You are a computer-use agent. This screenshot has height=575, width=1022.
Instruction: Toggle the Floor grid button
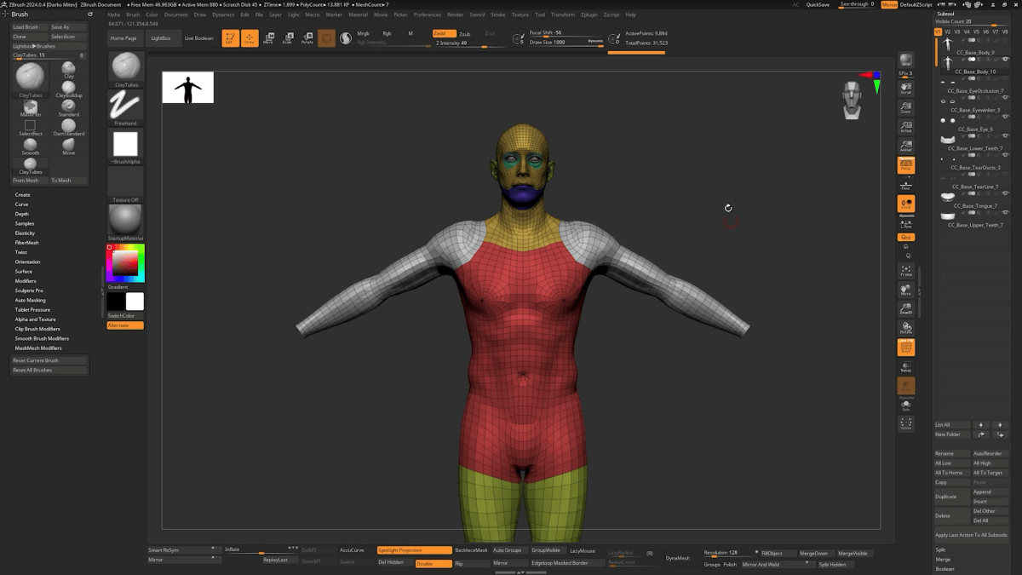coord(905,185)
